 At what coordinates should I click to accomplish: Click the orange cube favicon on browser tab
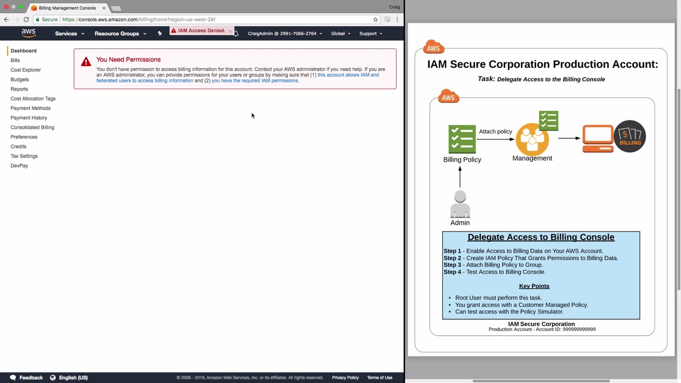34,8
